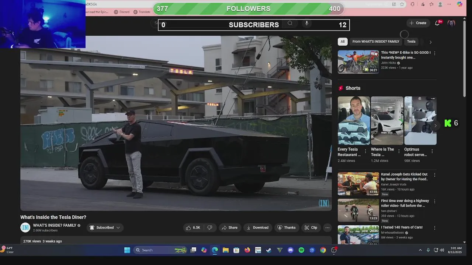
Task: View YouTube notifications bell
Action: [x=437, y=23]
